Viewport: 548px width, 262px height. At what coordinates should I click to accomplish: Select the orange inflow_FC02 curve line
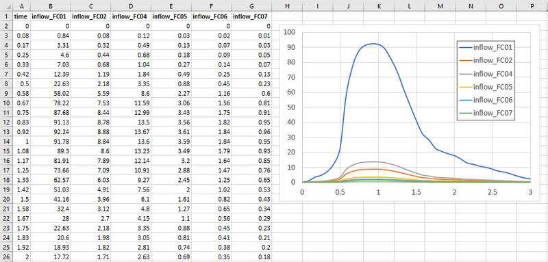(374, 169)
